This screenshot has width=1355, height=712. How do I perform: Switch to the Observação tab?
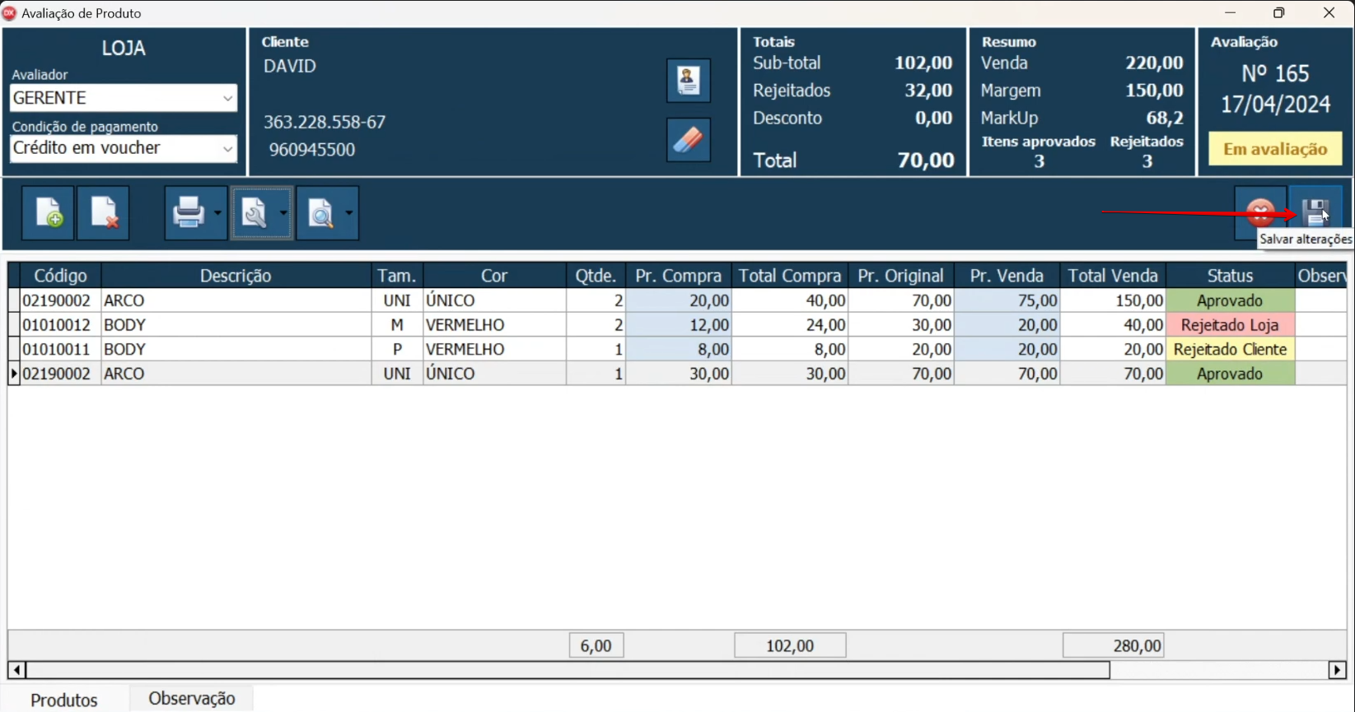click(192, 698)
